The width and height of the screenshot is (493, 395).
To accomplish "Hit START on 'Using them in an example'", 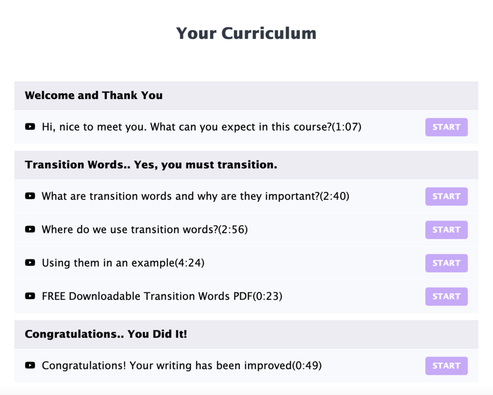I will pyautogui.click(x=446, y=263).
